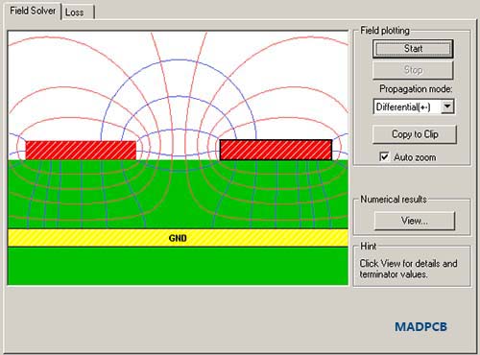Open the Propagation mode dropdown arrow
The width and height of the screenshot is (480, 355).
point(447,106)
